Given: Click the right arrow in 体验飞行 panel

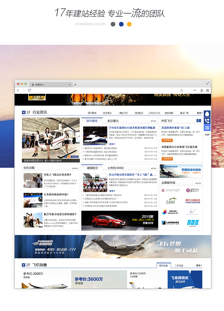Looking at the screenshot, I should tap(200, 121).
